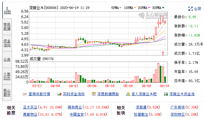Open related sector 标普概念

[141, 114]
